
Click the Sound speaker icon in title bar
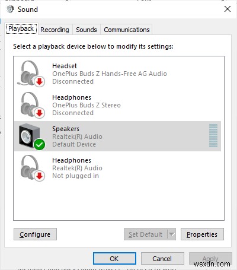[9, 9]
